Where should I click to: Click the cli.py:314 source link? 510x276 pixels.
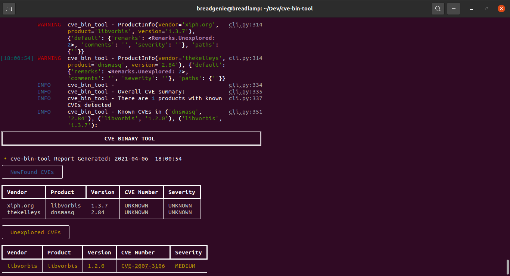point(245,24)
